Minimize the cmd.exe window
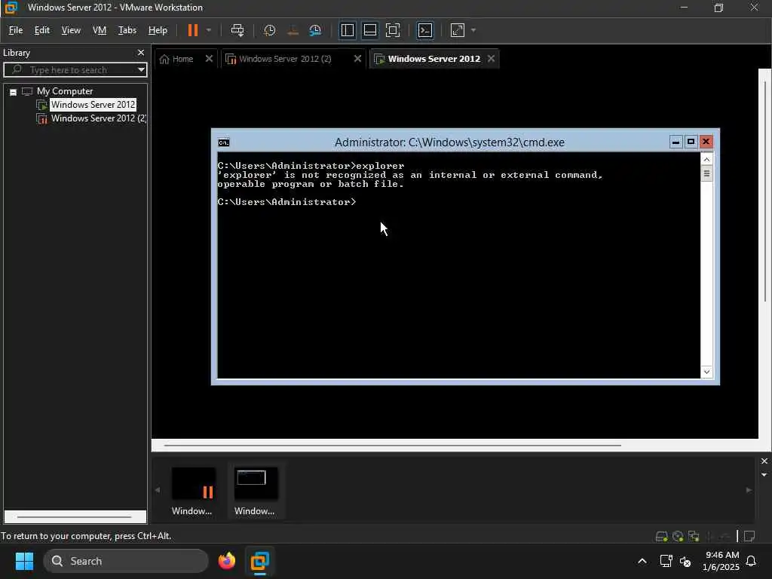Screen dimensions: 772x579 (x=675, y=142)
